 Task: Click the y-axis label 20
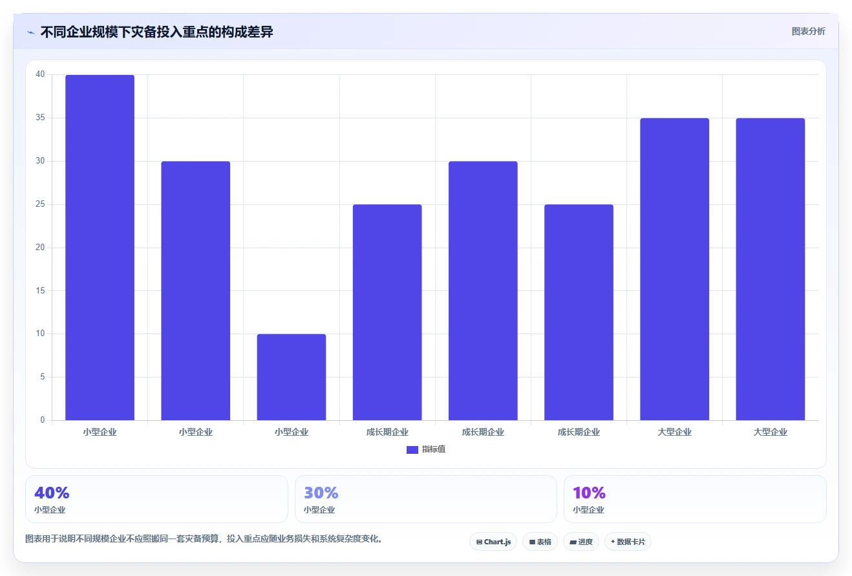click(x=40, y=248)
